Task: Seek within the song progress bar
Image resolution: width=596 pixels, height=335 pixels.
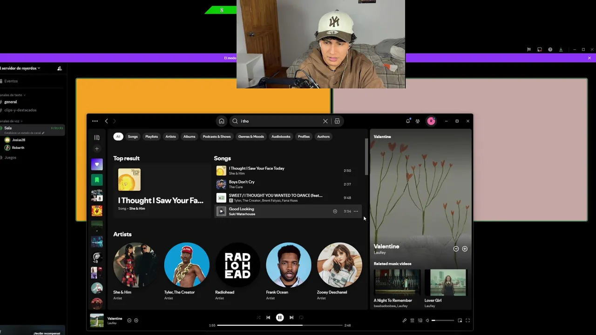Action: click(280, 325)
